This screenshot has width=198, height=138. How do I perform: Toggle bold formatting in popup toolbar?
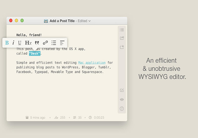[7, 43]
